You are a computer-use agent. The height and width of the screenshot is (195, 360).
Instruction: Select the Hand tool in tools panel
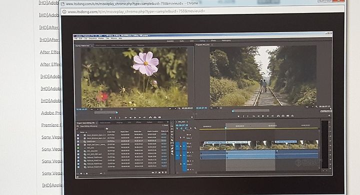[172, 151]
